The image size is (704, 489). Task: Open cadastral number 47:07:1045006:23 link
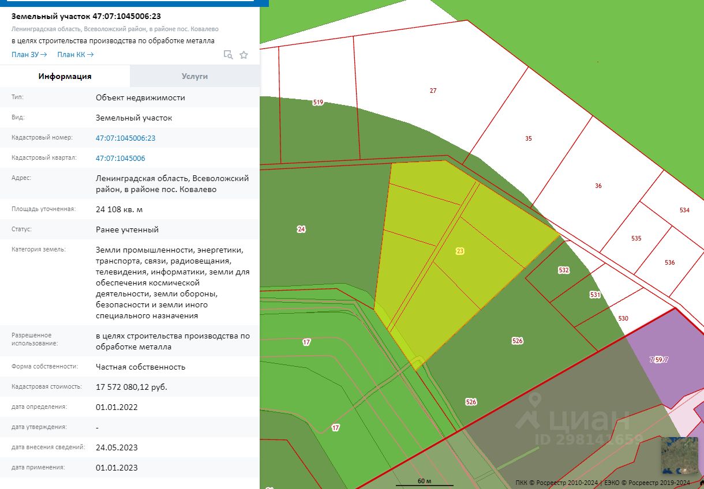click(x=125, y=138)
